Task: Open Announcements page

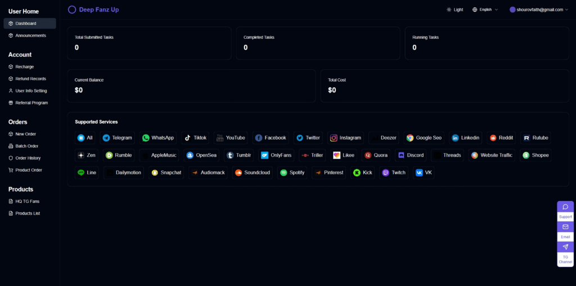Action: (x=30, y=35)
